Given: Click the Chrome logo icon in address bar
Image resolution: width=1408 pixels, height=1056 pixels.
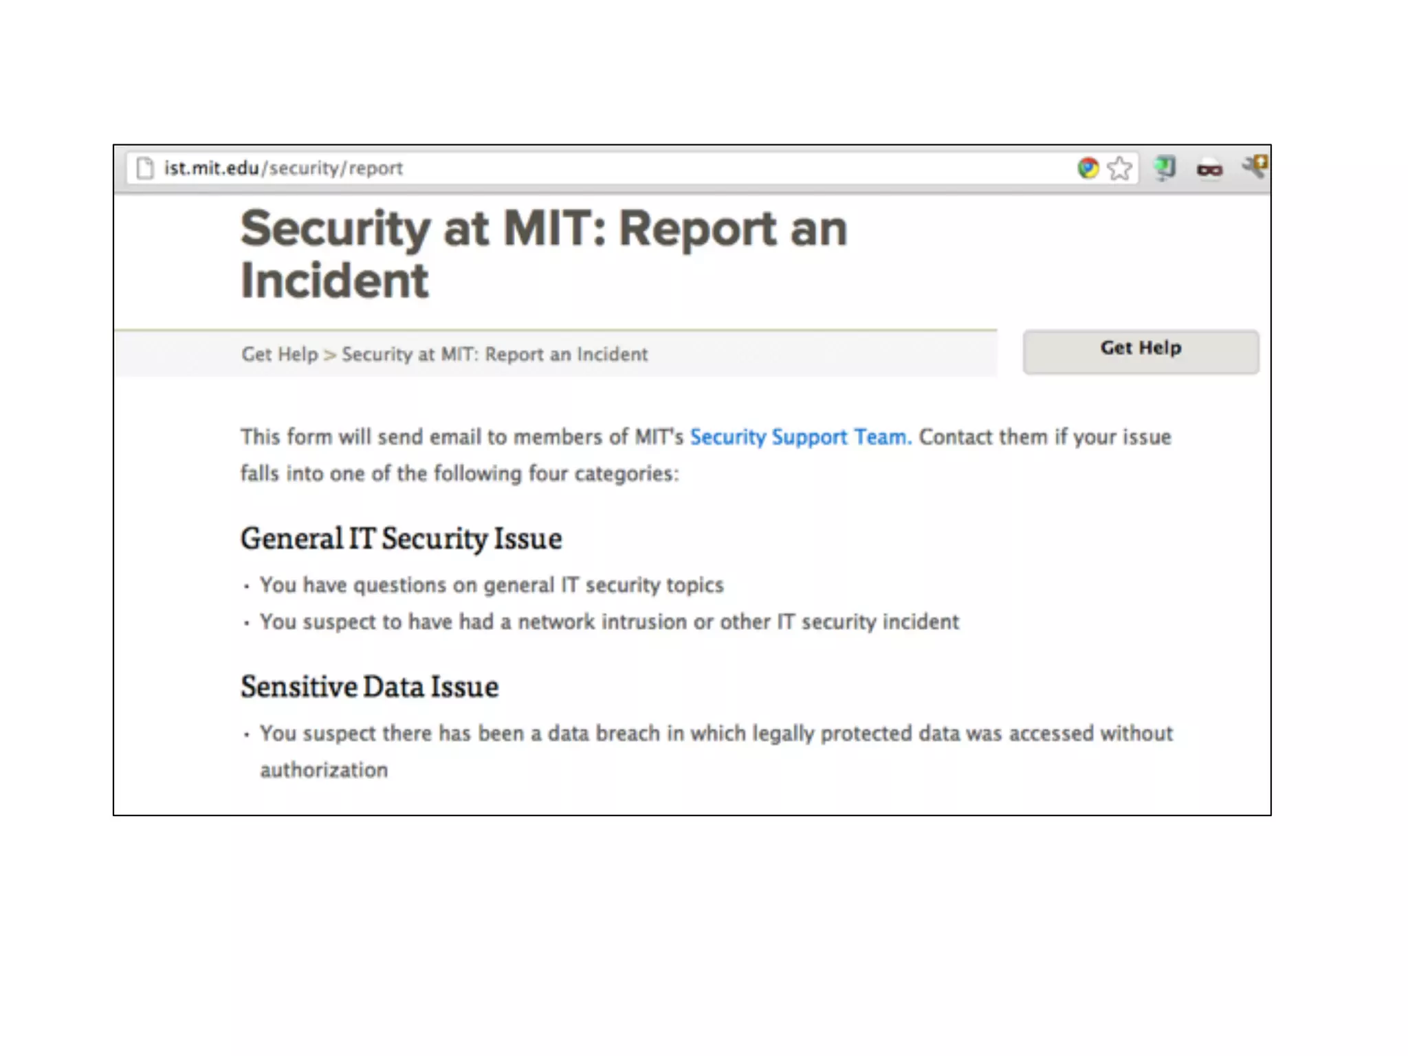Looking at the screenshot, I should [1088, 168].
